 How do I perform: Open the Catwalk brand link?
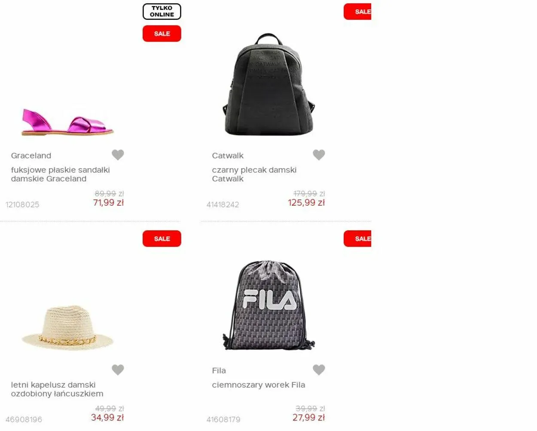click(228, 156)
